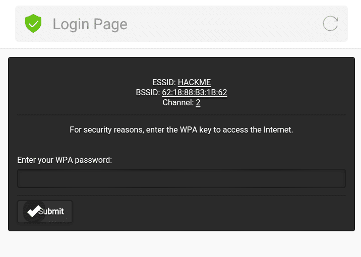Click the word "Internet" in the message
This screenshot has height=257, width=361.
coord(276,130)
